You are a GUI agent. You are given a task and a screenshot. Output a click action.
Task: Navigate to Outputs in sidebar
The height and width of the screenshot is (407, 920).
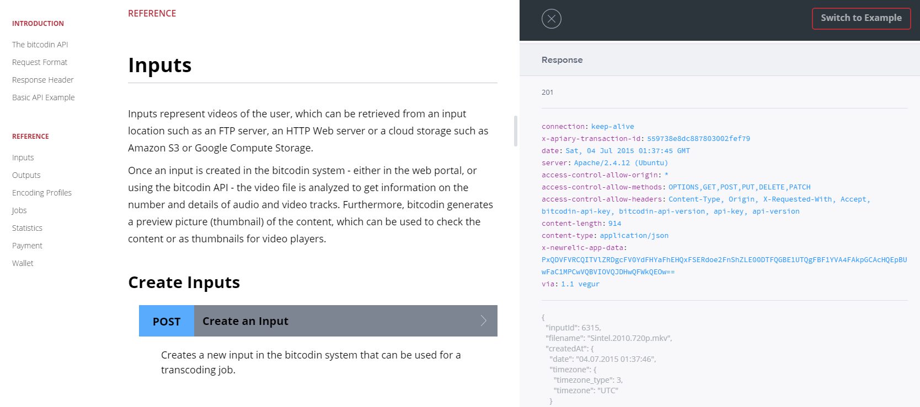(x=26, y=175)
